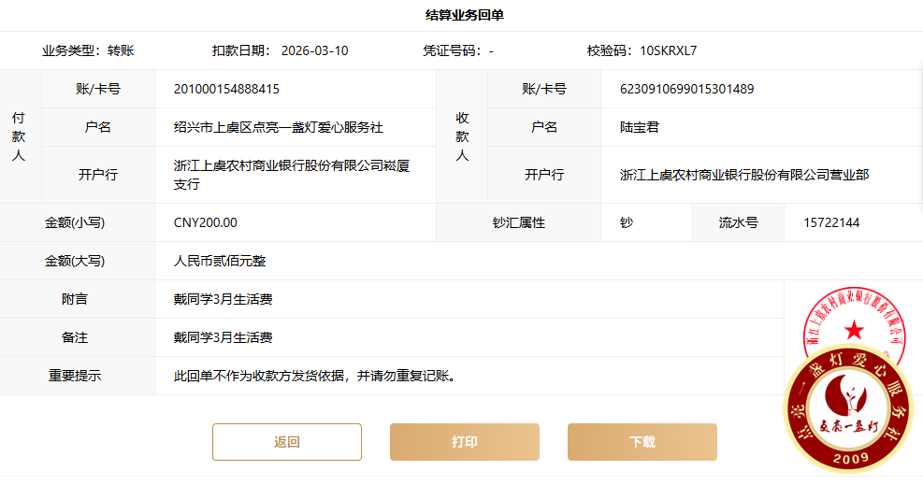Select the payee account number 6230910699015301489
This screenshot has height=485, width=923.
(x=686, y=90)
